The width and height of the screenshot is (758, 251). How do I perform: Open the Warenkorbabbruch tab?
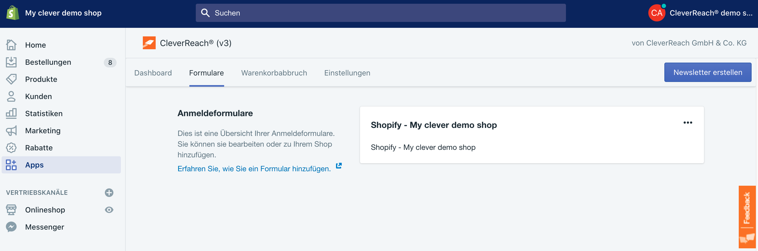pos(274,73)
